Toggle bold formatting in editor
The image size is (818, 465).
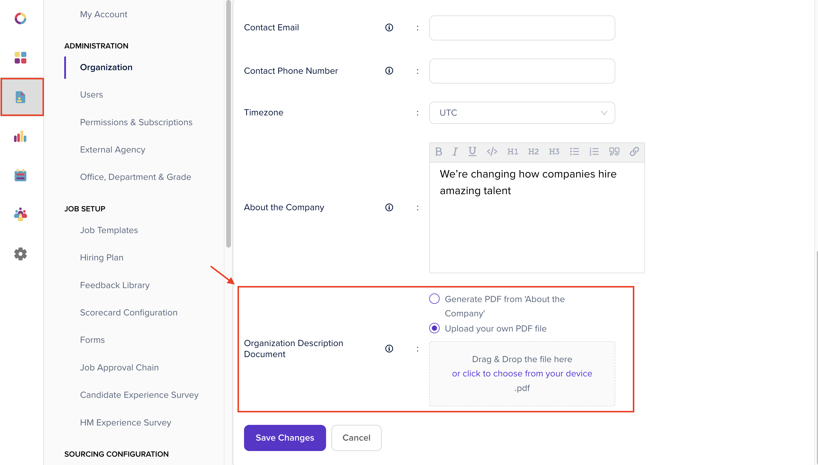click(x=438, y=151)
